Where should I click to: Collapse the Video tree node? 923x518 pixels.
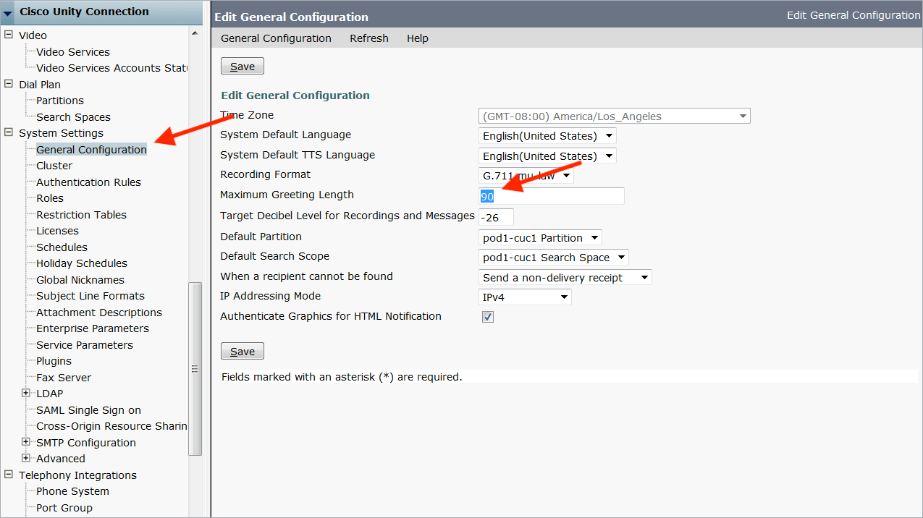pyautogui.click(x=9, y=35)
